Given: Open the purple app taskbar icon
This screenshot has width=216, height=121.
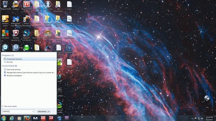Looking at the screenshot, I should point(67,118).
